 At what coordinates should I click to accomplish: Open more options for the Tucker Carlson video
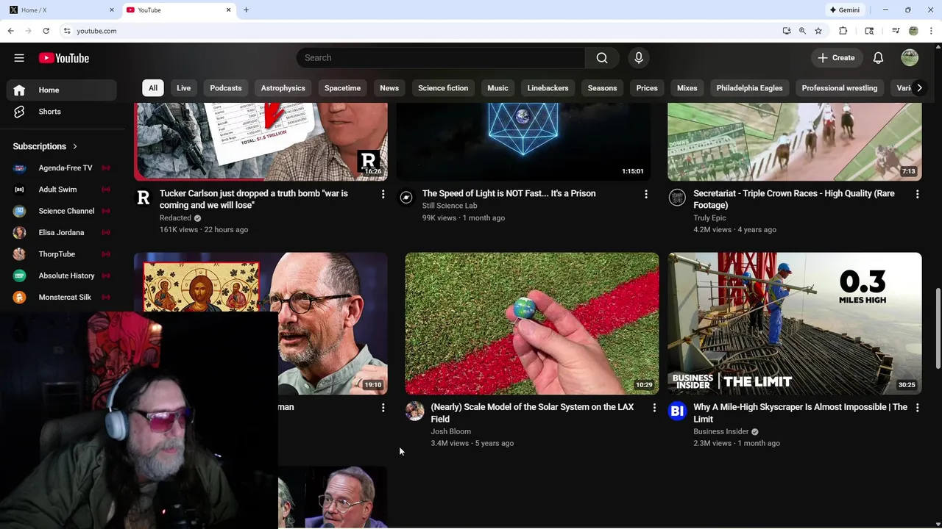383,194
